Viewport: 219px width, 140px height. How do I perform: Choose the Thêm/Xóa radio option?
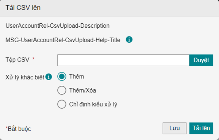pyautogui.click(x=62, y=90)
